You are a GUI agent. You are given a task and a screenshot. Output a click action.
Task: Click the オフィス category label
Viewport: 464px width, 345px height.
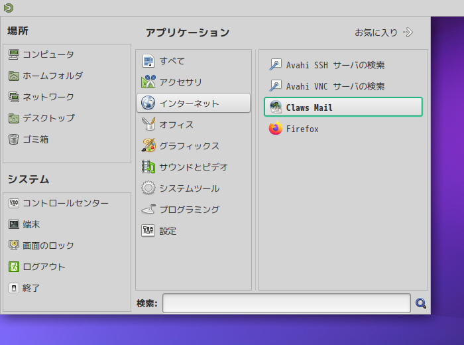point(176,125)
